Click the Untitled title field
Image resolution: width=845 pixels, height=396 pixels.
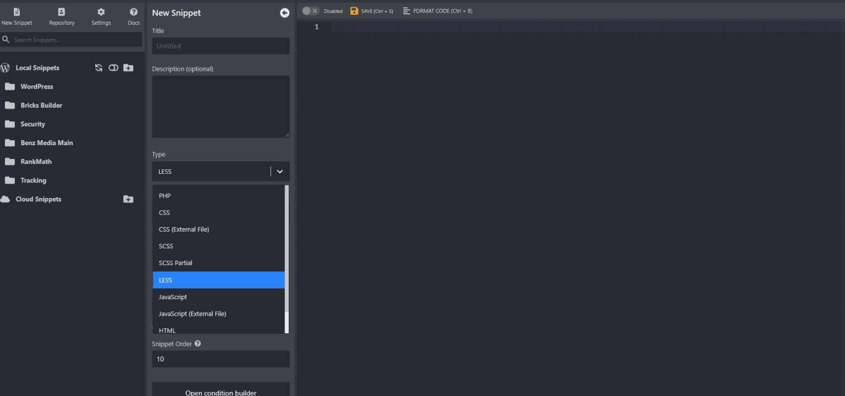pos(221,46)
